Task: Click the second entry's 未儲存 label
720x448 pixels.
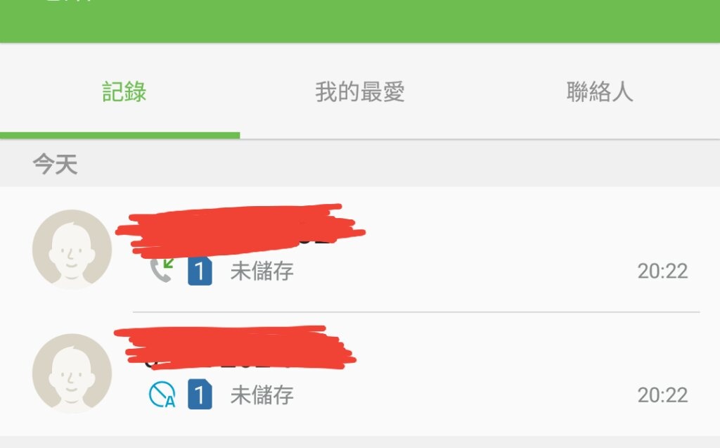Action: click(262, 395)
